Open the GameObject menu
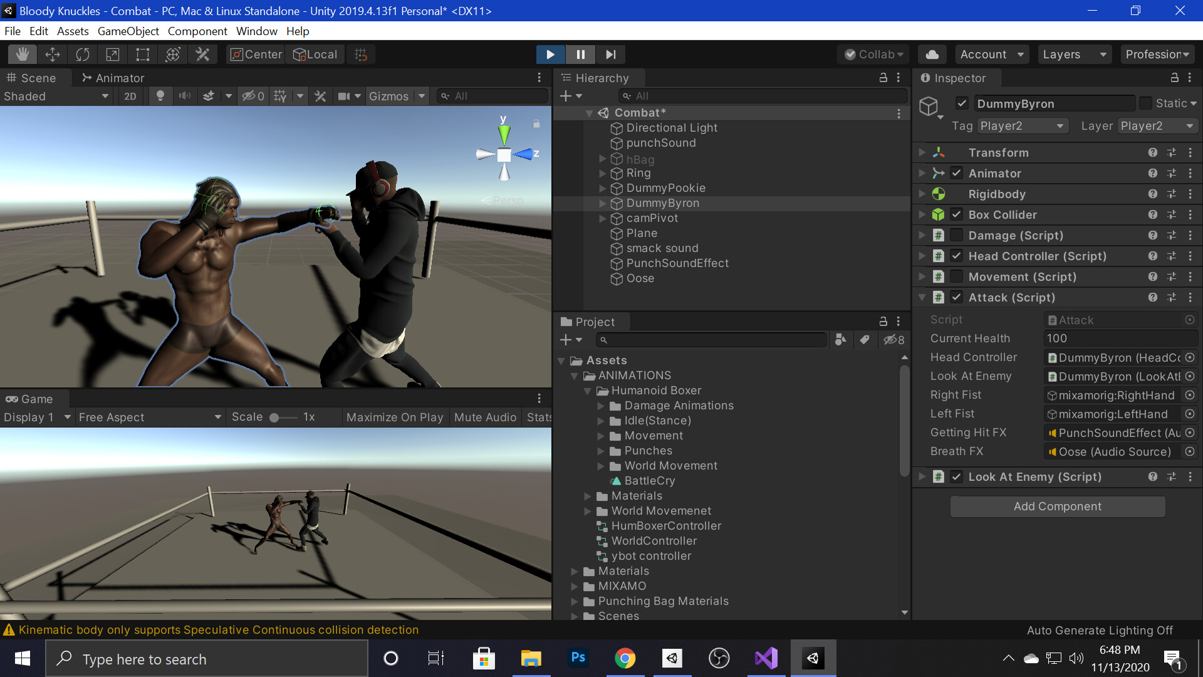The image size is (1203, 677). point(128,31)
